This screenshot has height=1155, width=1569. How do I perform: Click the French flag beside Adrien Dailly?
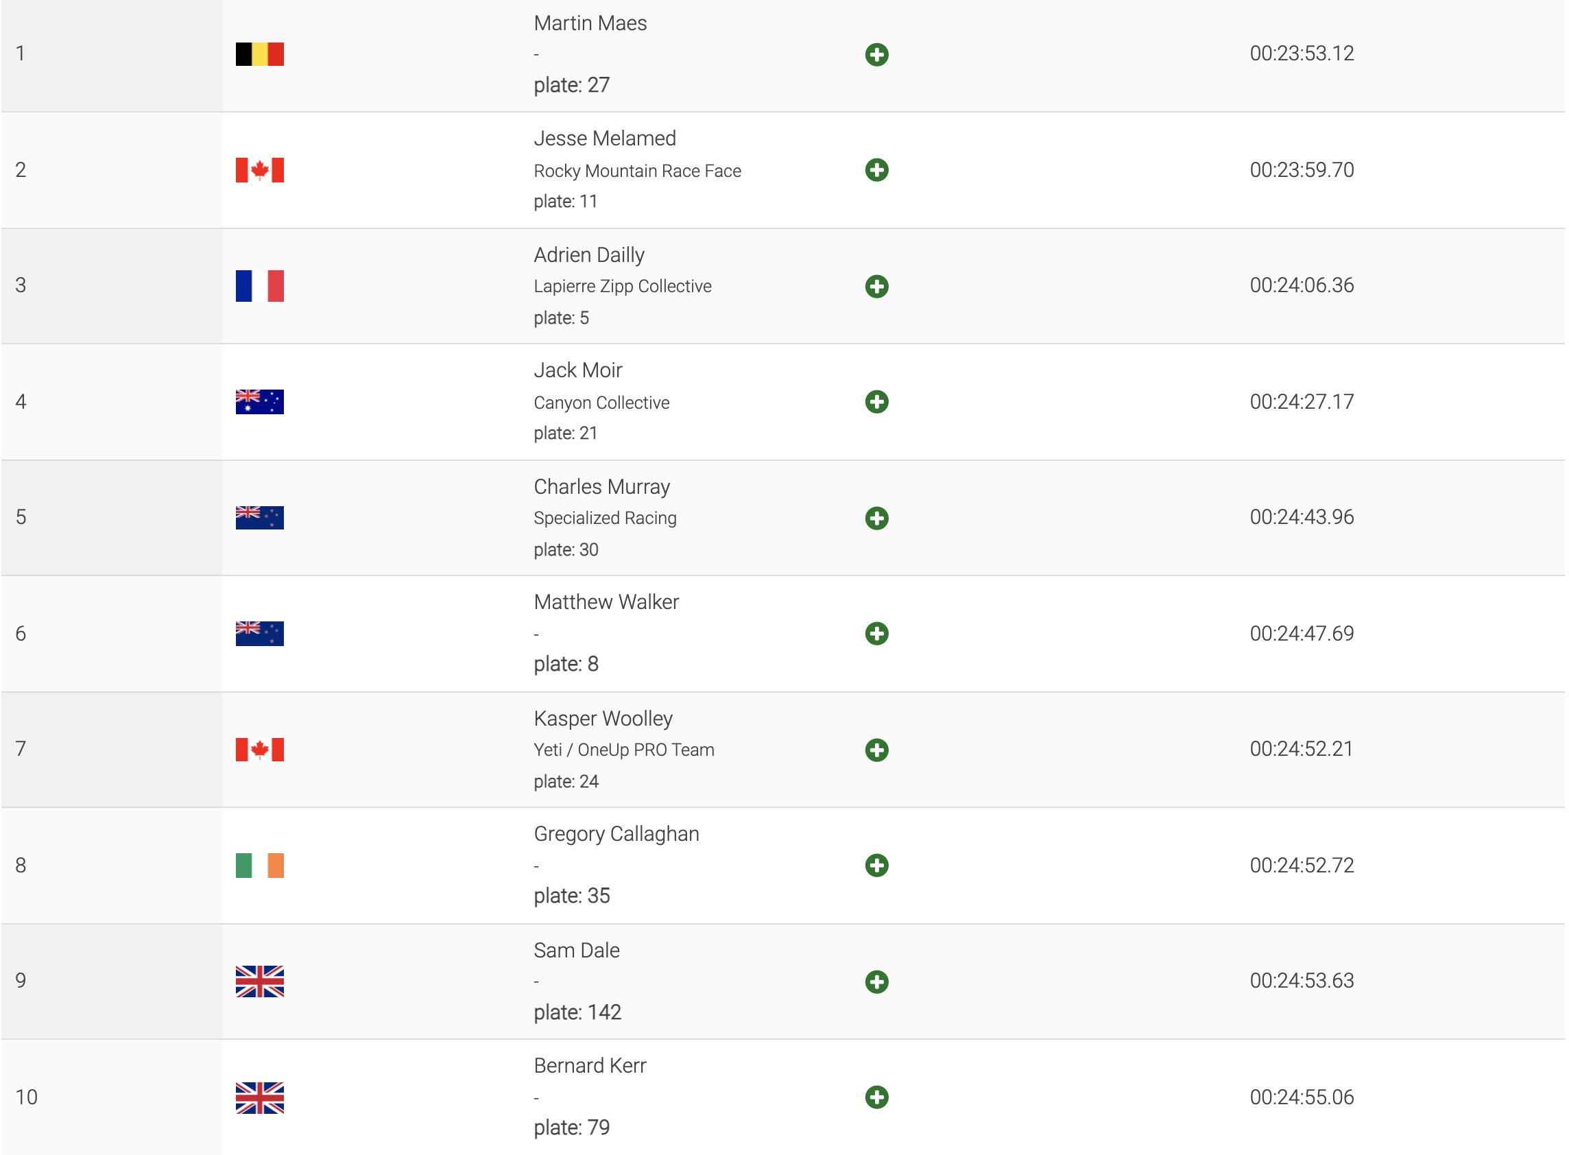pos(259,286)
